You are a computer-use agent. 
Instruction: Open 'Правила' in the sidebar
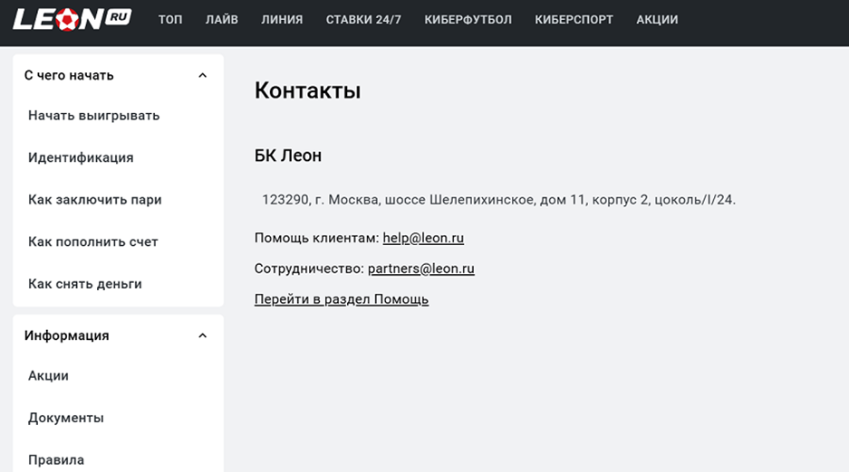coord(56,460)
